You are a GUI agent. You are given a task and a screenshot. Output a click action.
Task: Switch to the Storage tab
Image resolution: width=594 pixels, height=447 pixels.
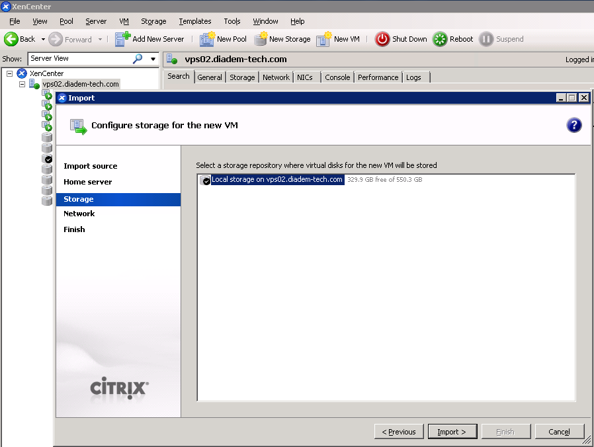(x=242, y=77)
